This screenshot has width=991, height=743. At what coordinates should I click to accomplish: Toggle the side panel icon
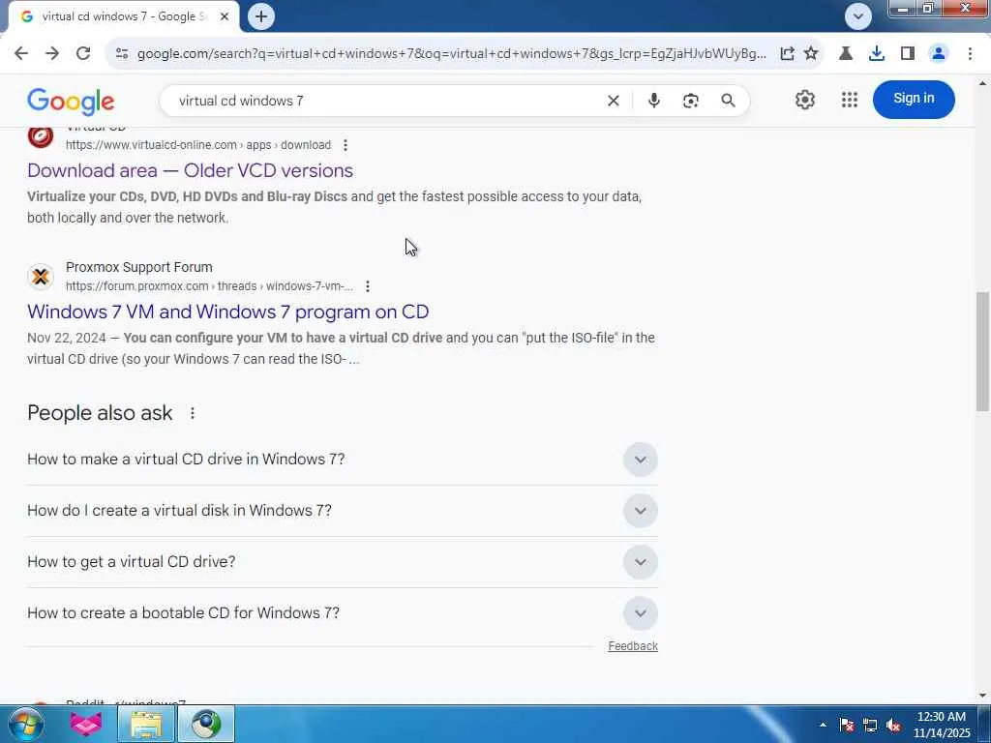click(x=908, y=54)
